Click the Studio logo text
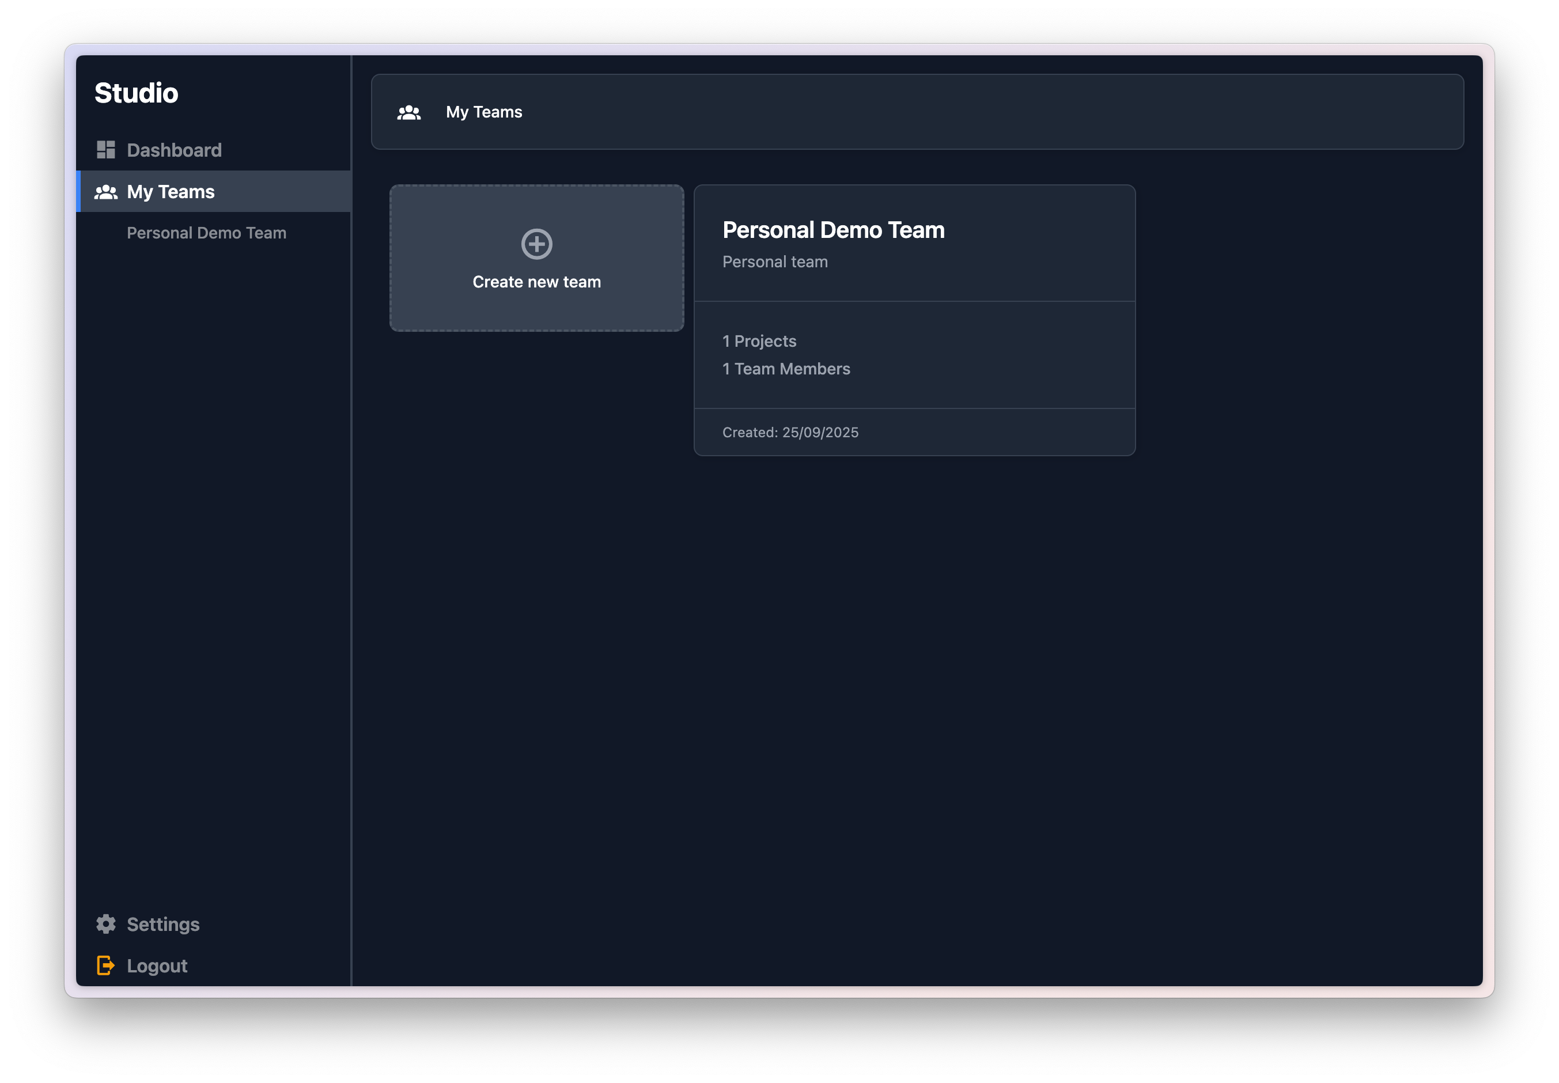Screen dimensions: 1559x1083 [x=137, y=92]
